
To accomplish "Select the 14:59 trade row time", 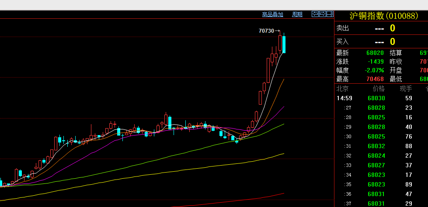I will (x=344, y=98).
